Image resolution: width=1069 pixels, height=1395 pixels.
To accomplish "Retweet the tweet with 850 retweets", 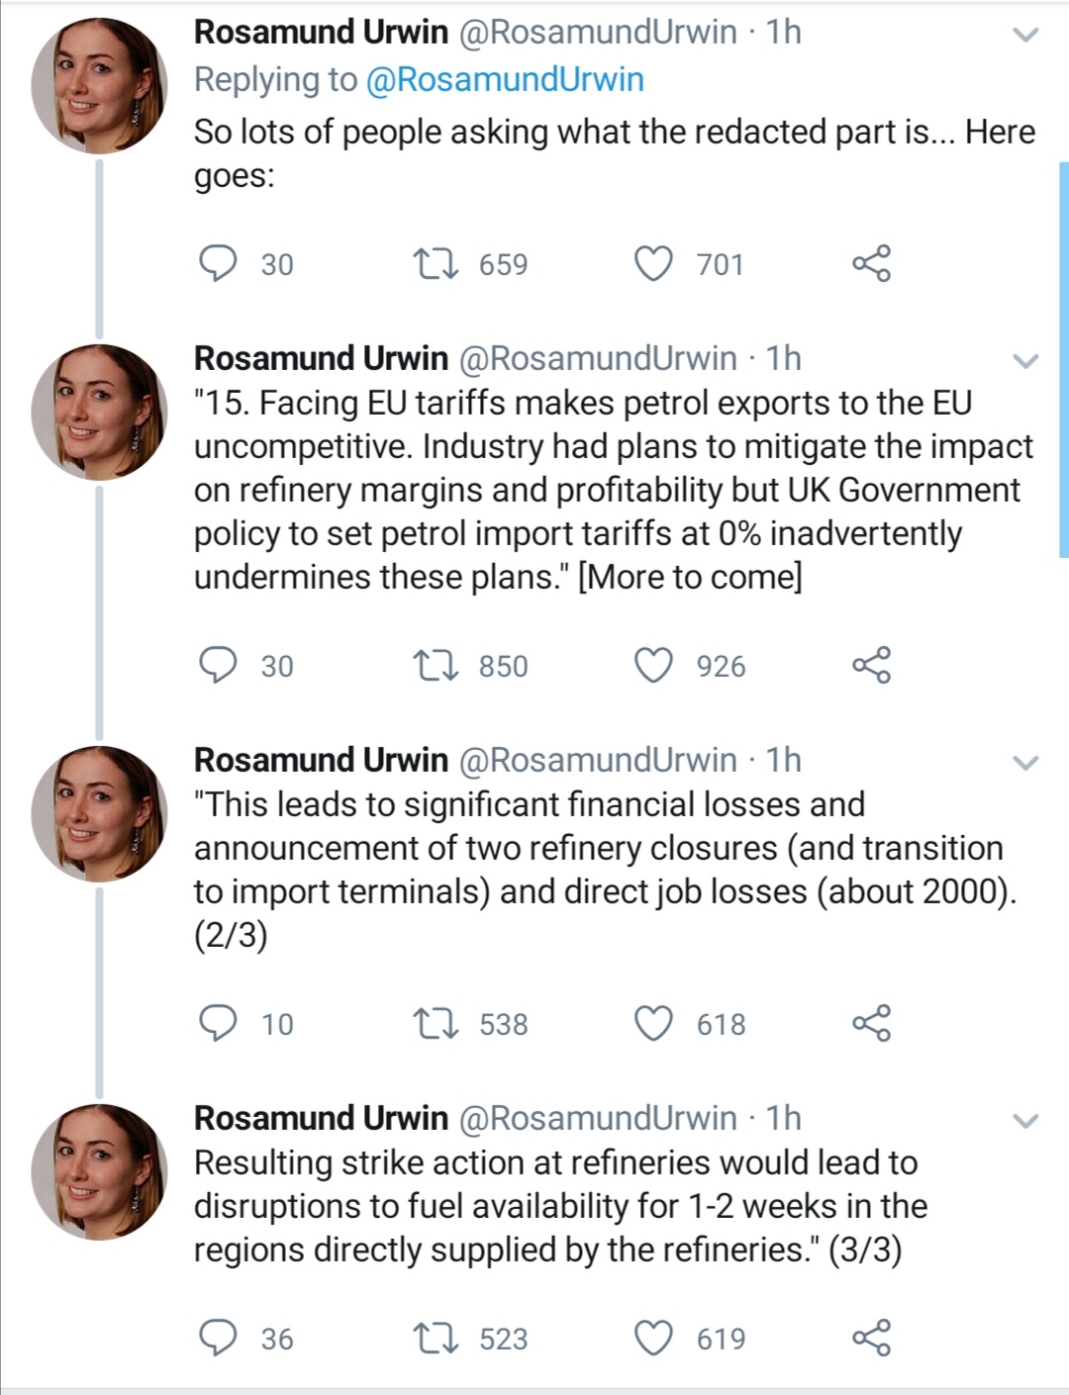I will coord(436,665).
